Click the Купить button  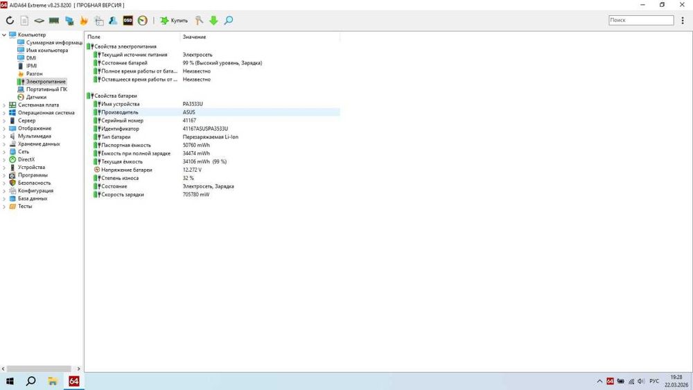pos(174,20)
